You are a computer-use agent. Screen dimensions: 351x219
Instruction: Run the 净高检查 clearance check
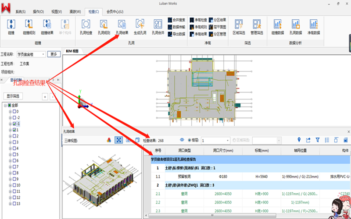198,20
